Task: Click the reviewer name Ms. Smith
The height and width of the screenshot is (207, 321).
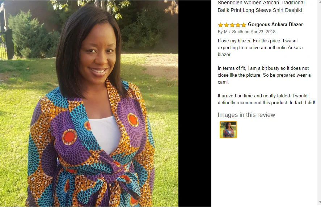Action: [233, 32]
